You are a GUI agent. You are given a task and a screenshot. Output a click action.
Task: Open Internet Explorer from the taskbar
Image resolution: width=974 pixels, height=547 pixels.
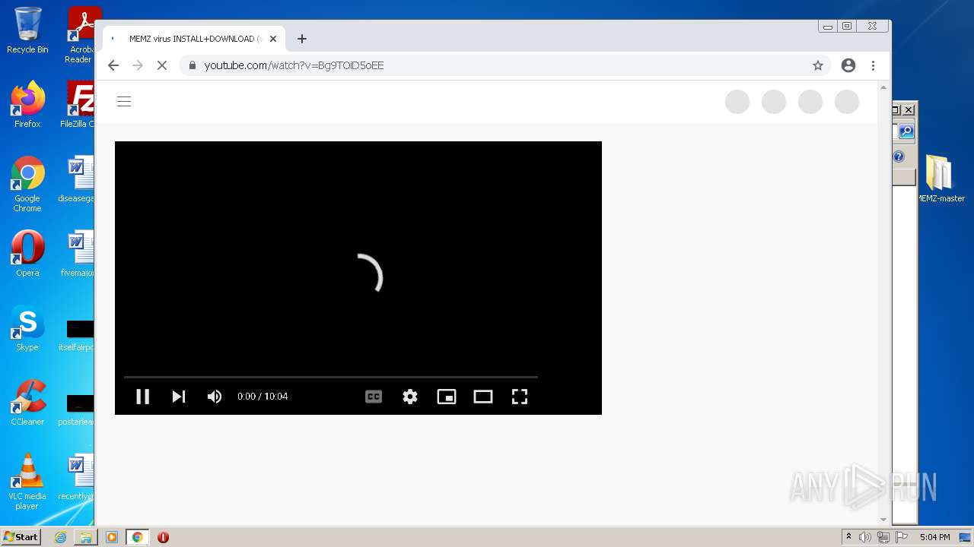pyautogui.click(x=61, y=537)
